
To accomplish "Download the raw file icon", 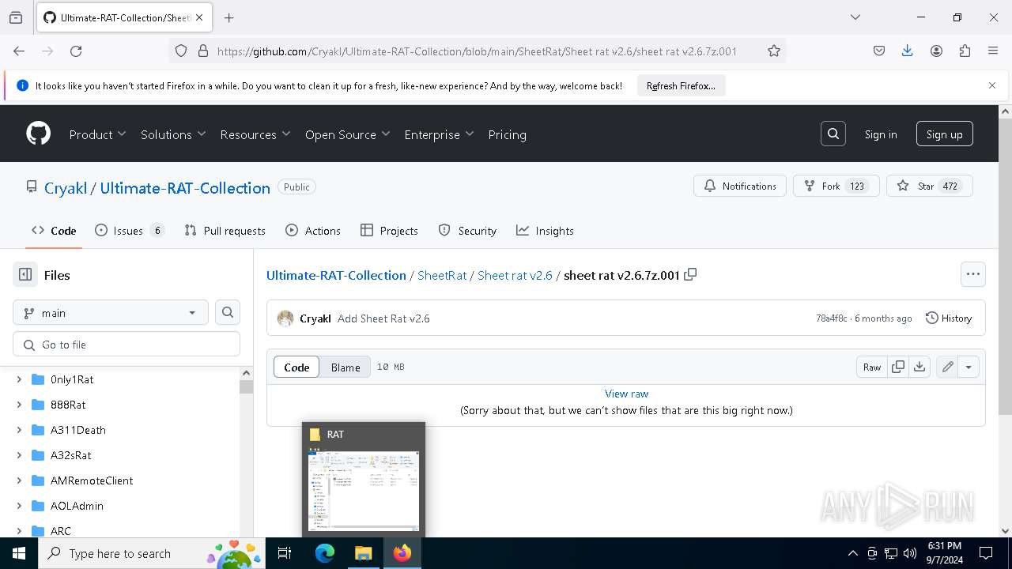I will tap(919, 367).
